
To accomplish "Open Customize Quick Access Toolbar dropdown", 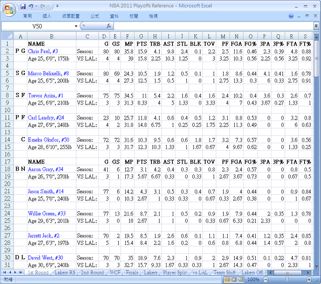I will tap(57, 6).
